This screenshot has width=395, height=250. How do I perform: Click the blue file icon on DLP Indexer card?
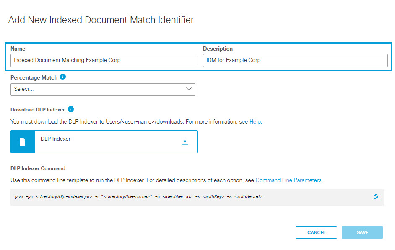click(23, 142)
